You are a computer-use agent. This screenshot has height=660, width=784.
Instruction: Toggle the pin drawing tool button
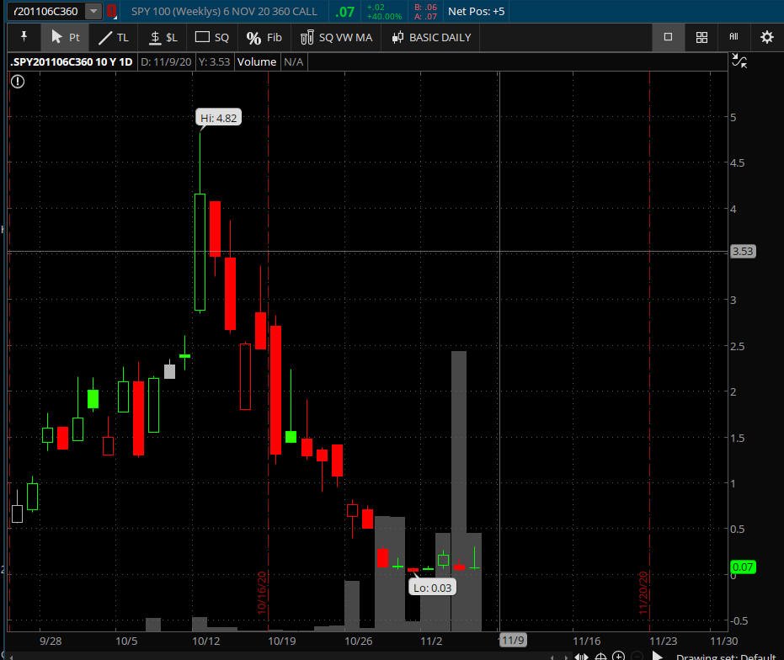(x=24, y=37)
